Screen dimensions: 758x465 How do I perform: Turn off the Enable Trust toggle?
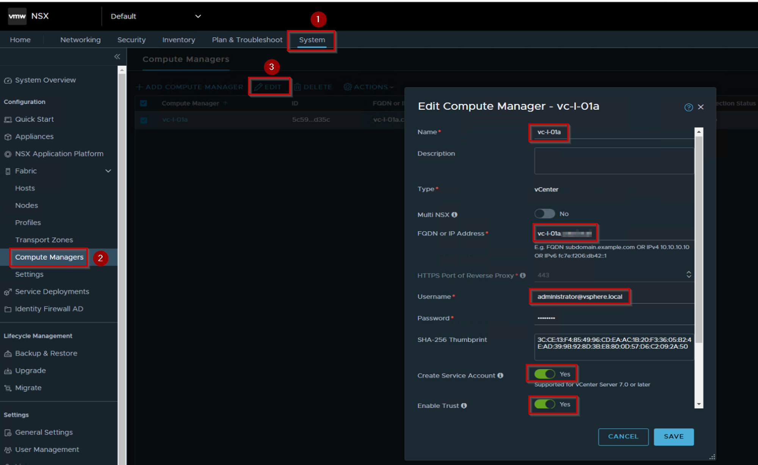(x=544, y=404)
